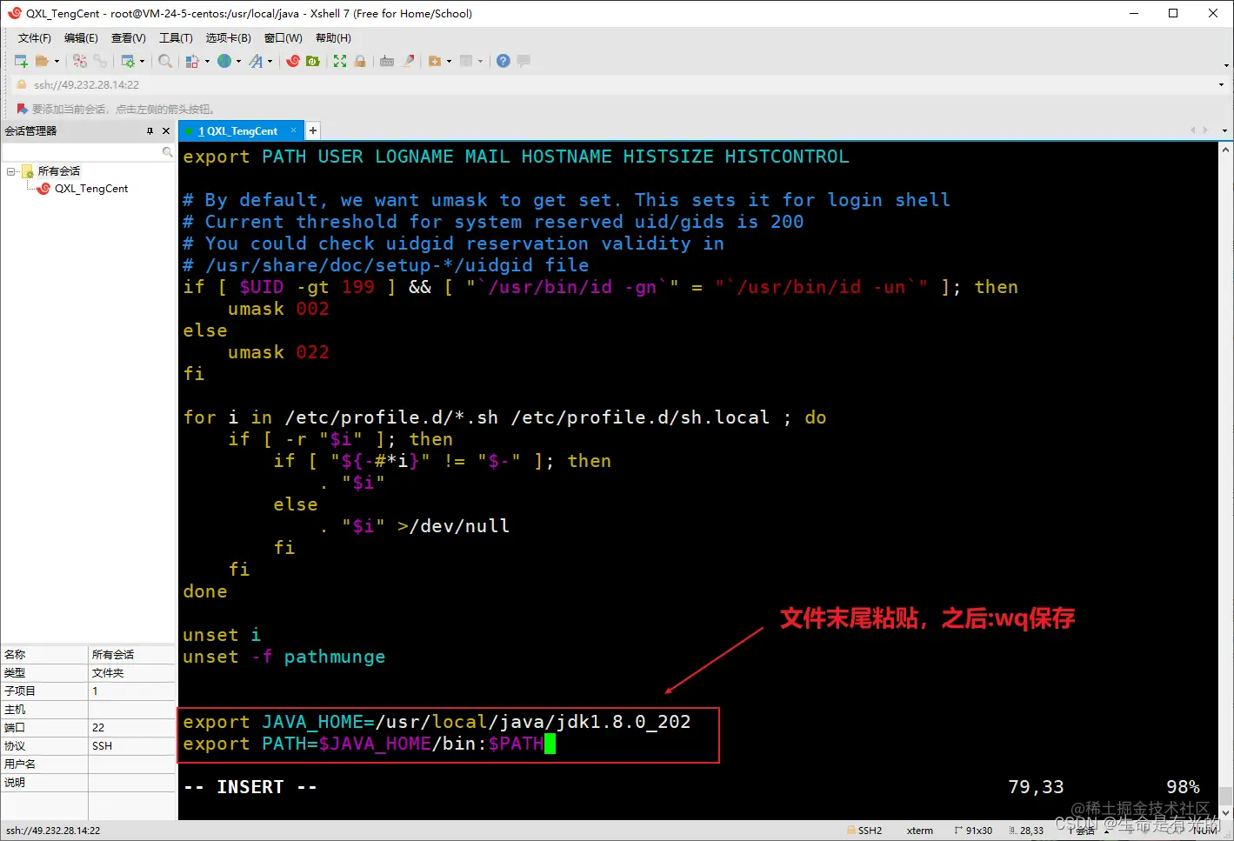The image size is (1234, 841).
Task: Open Help via blue question mark icon
Action: (504, 61)
